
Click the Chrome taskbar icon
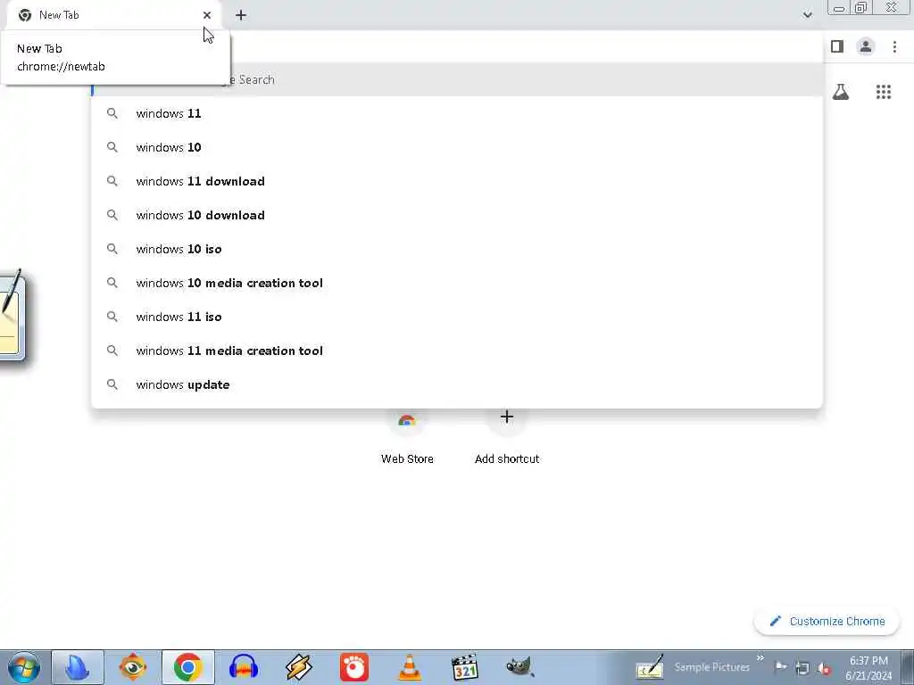(x=187, y=667)
